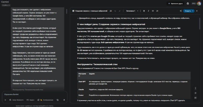Click the Claude table cell
This screenshot has height=107, width=203.
81,90
